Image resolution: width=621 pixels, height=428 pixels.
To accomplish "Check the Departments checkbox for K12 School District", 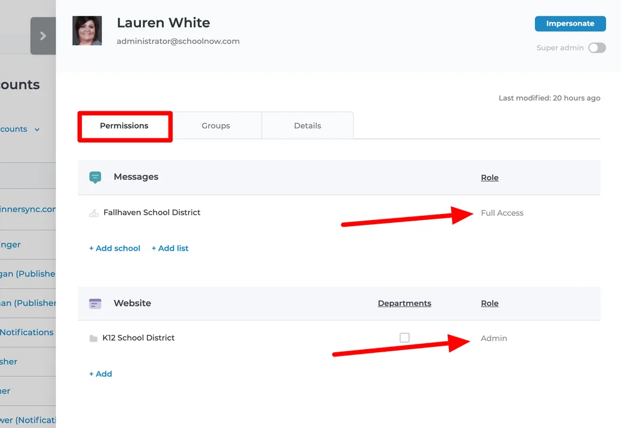I will 404,338.
